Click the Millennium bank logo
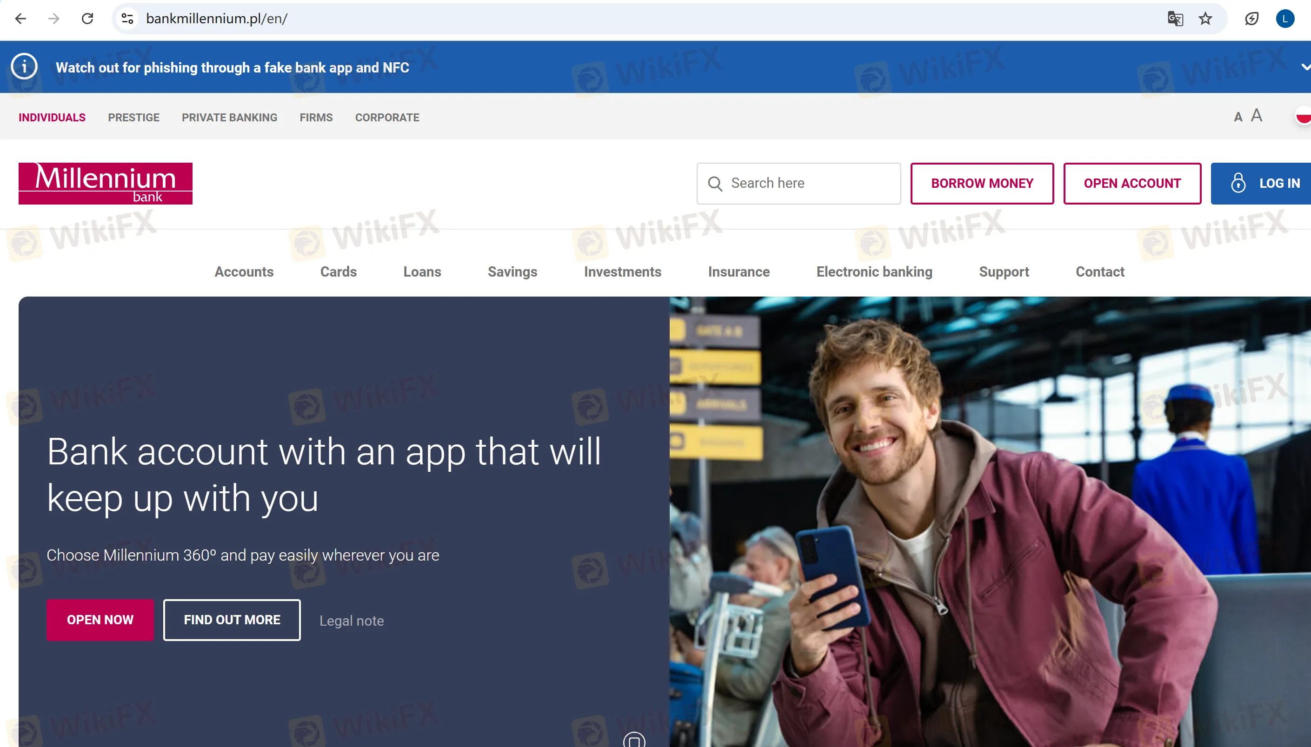The width and height of the screenshot is (1311, 747). point(104,183)
